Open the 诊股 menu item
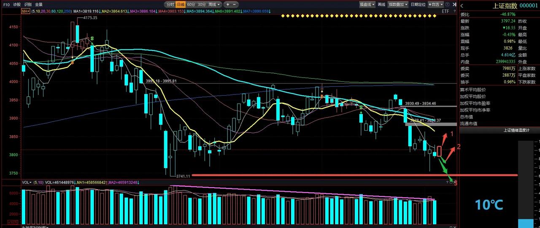Viewport: 540px width, 228px height. click(16, 4)
